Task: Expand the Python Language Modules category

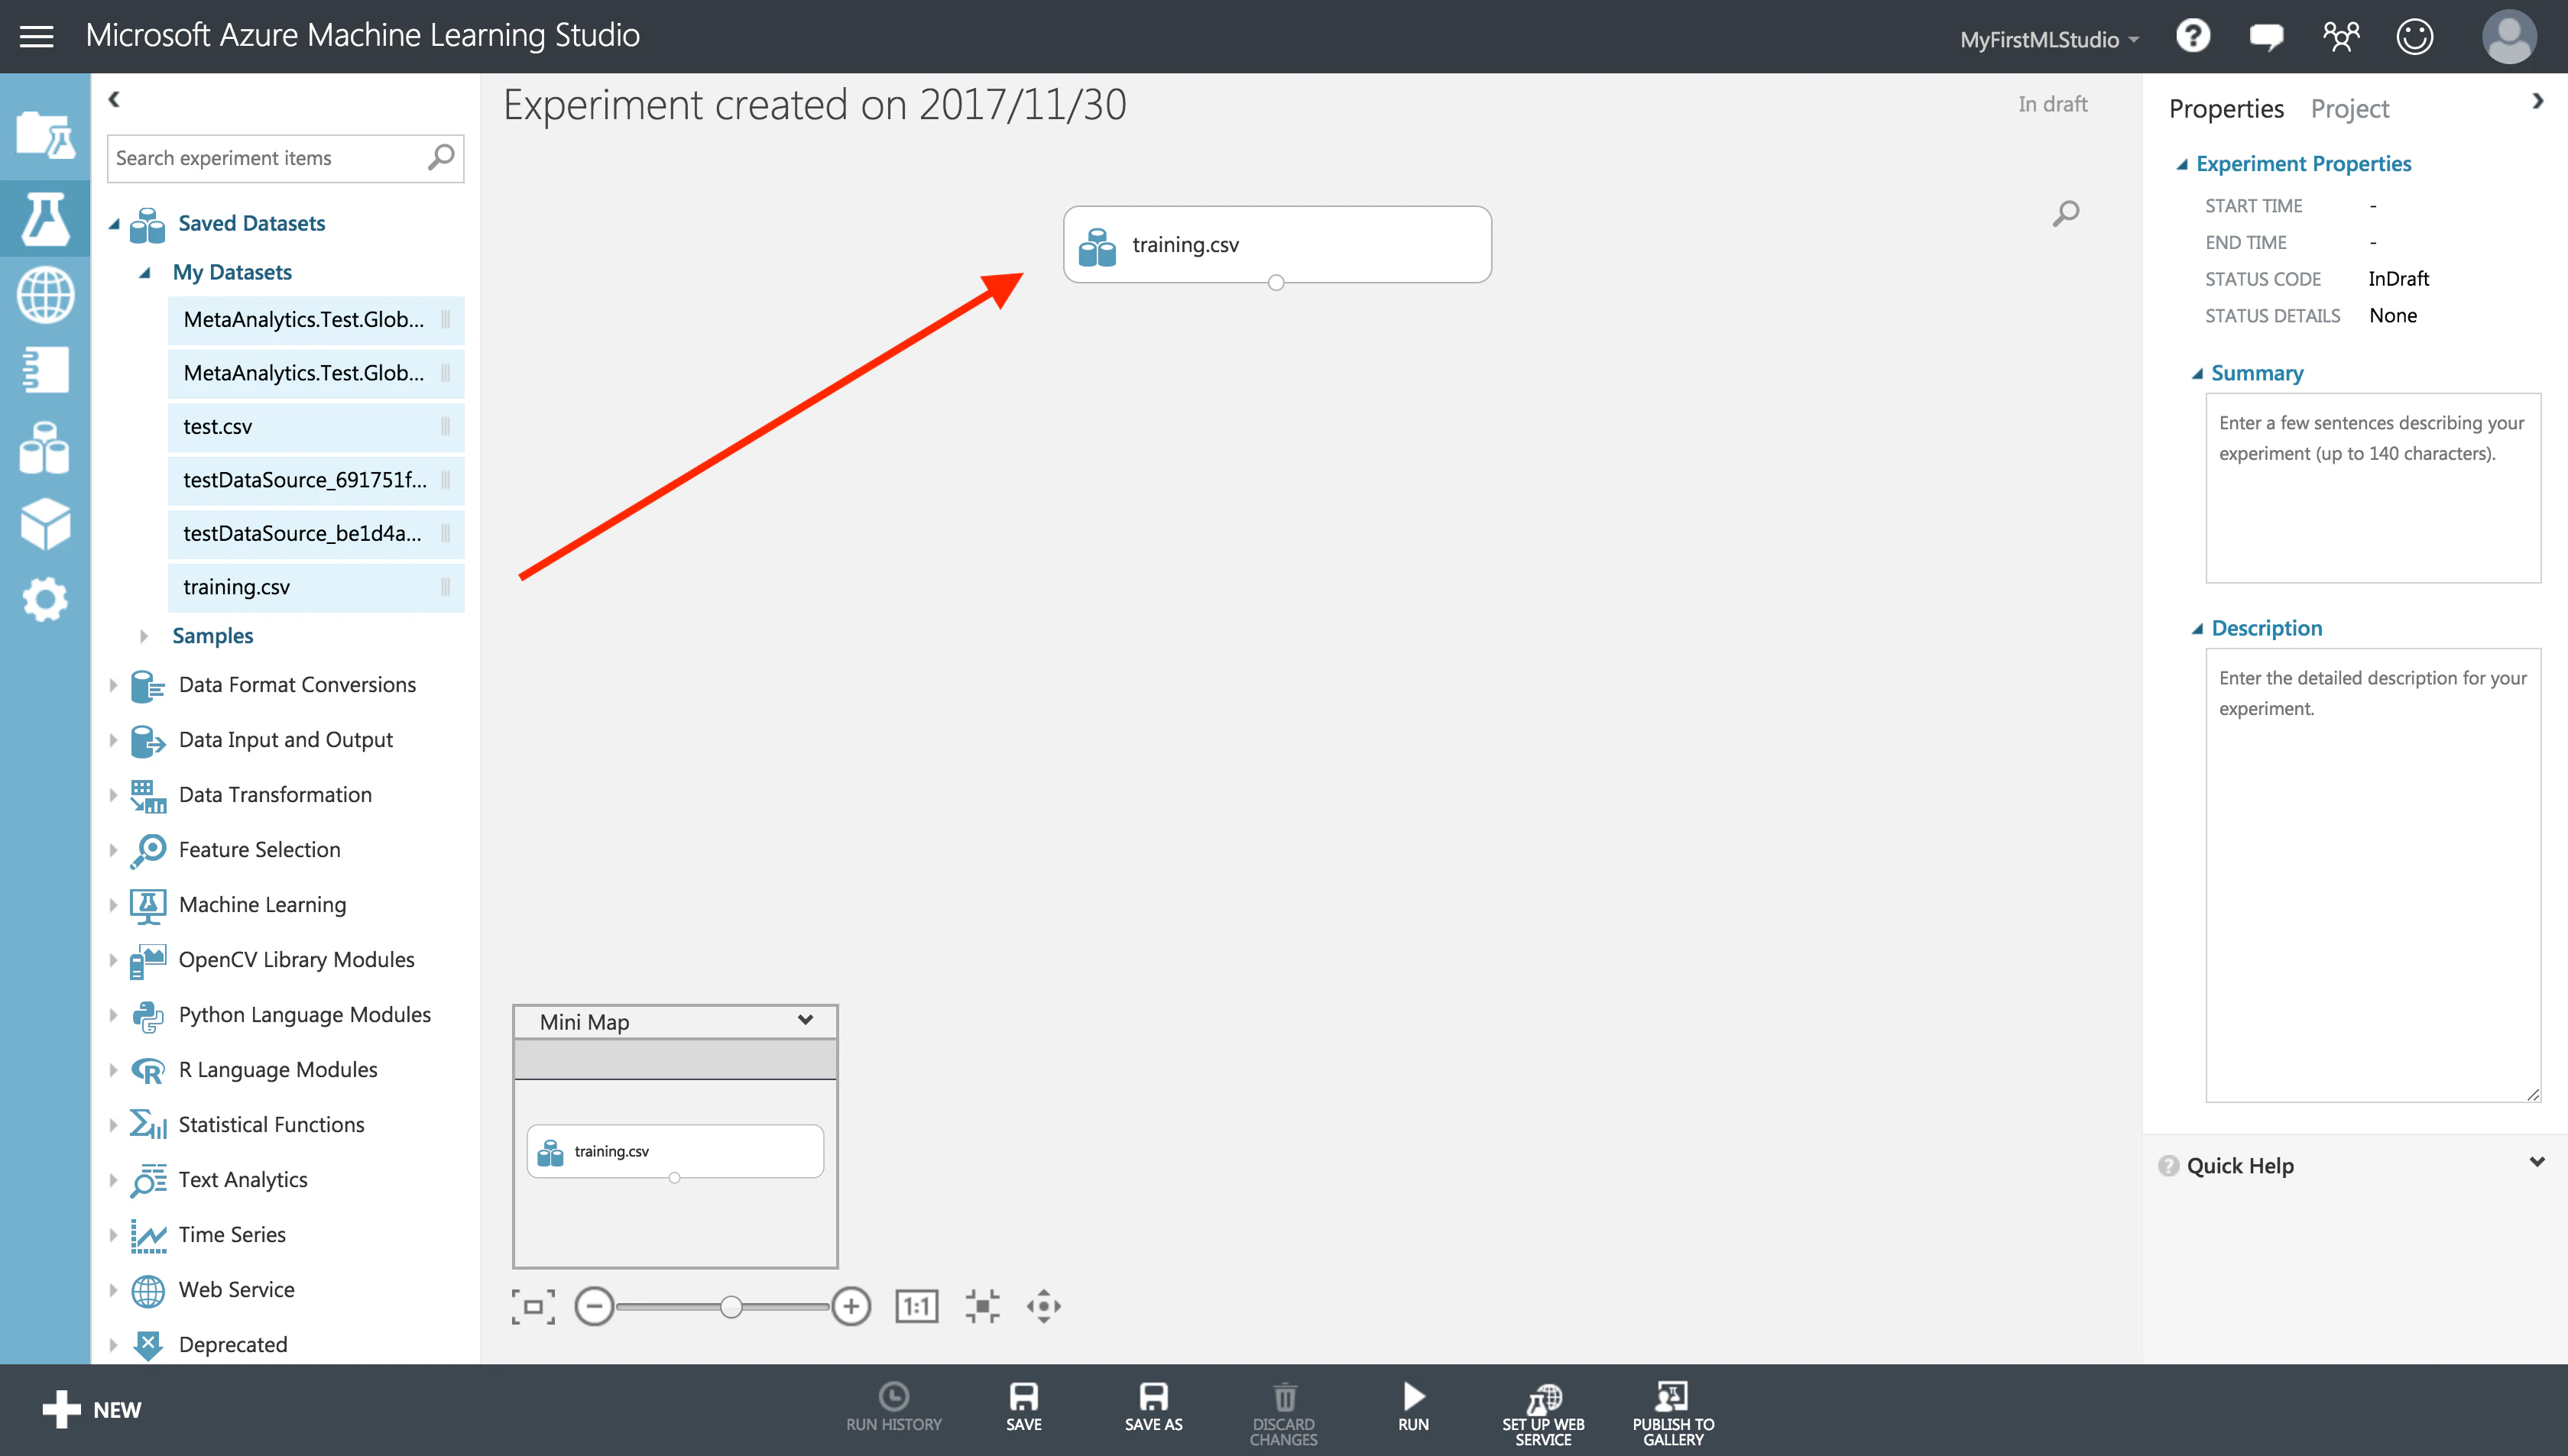Action: pyautogui.click(x=113, y=1015)
